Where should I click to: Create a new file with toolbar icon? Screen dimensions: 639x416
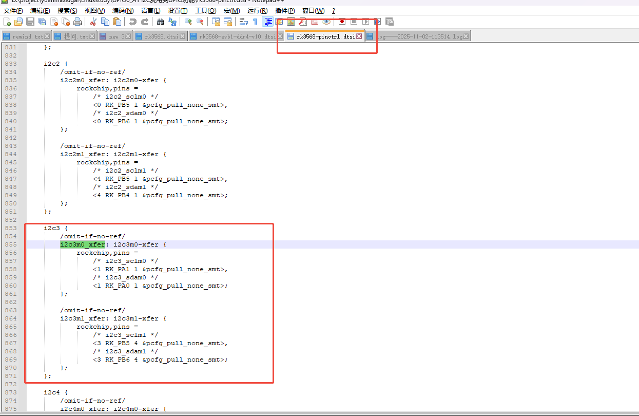coord(7,22)
